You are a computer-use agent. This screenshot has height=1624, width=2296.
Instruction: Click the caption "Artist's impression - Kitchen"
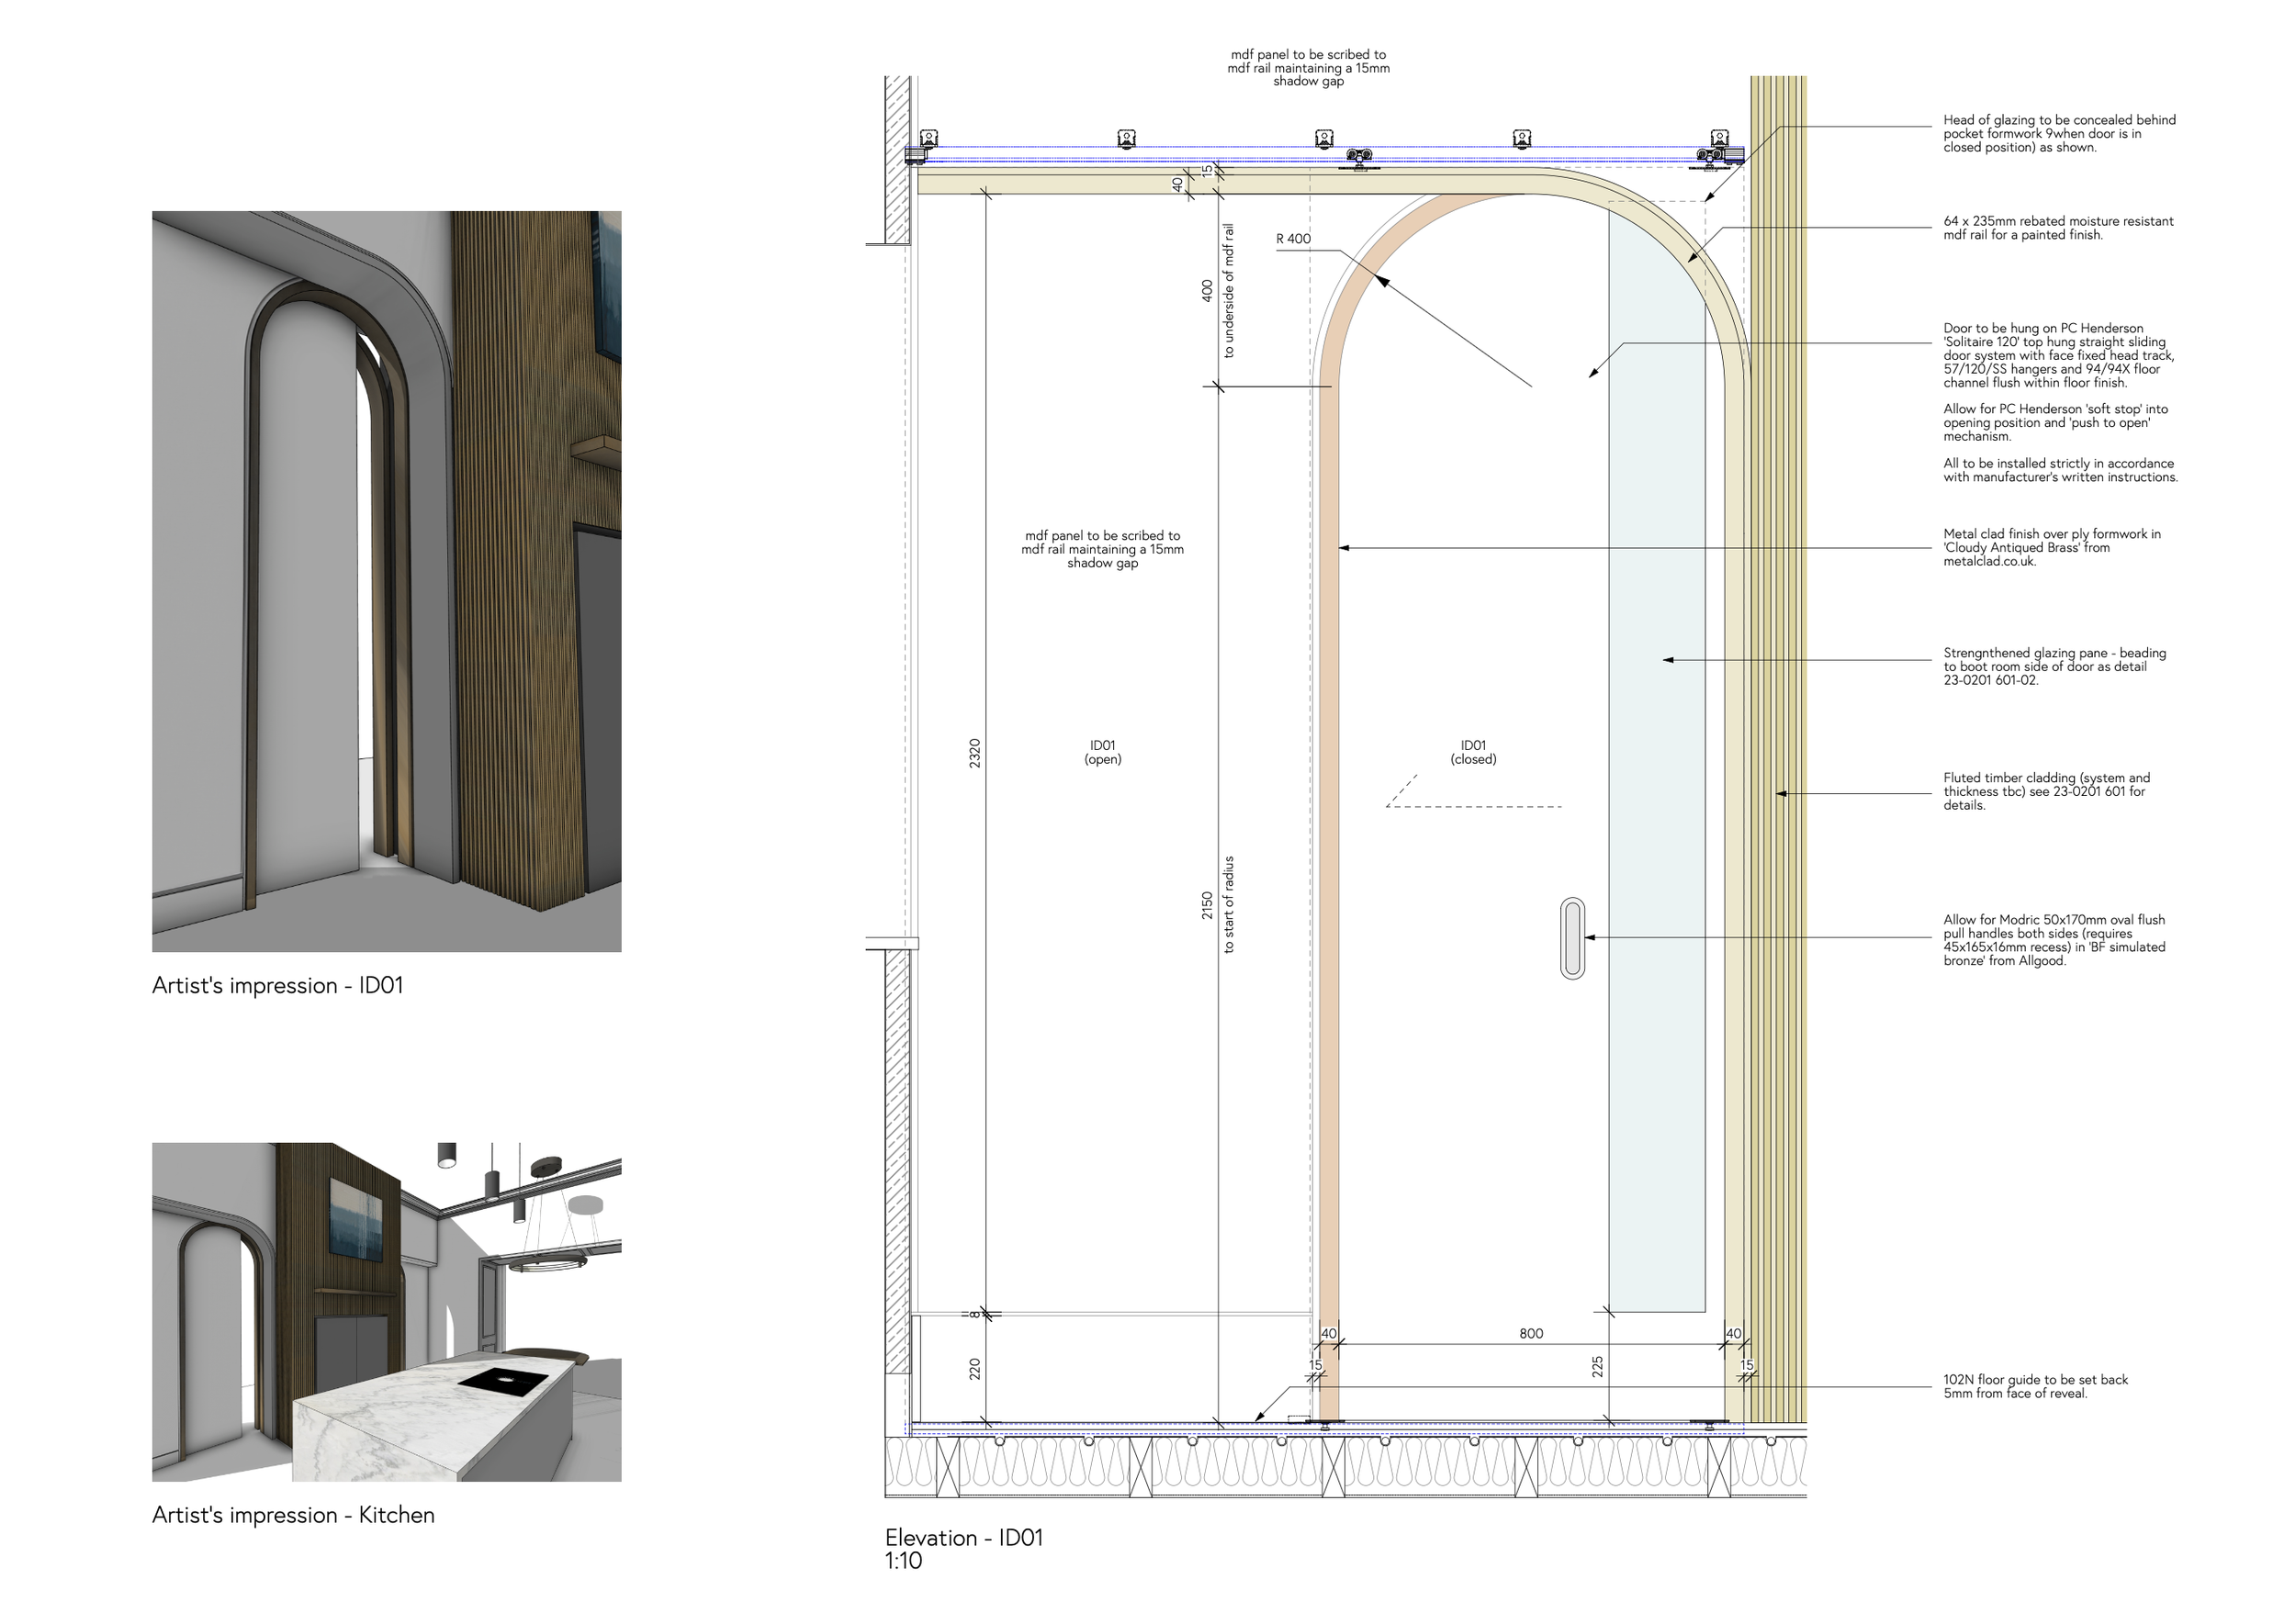293,1514
